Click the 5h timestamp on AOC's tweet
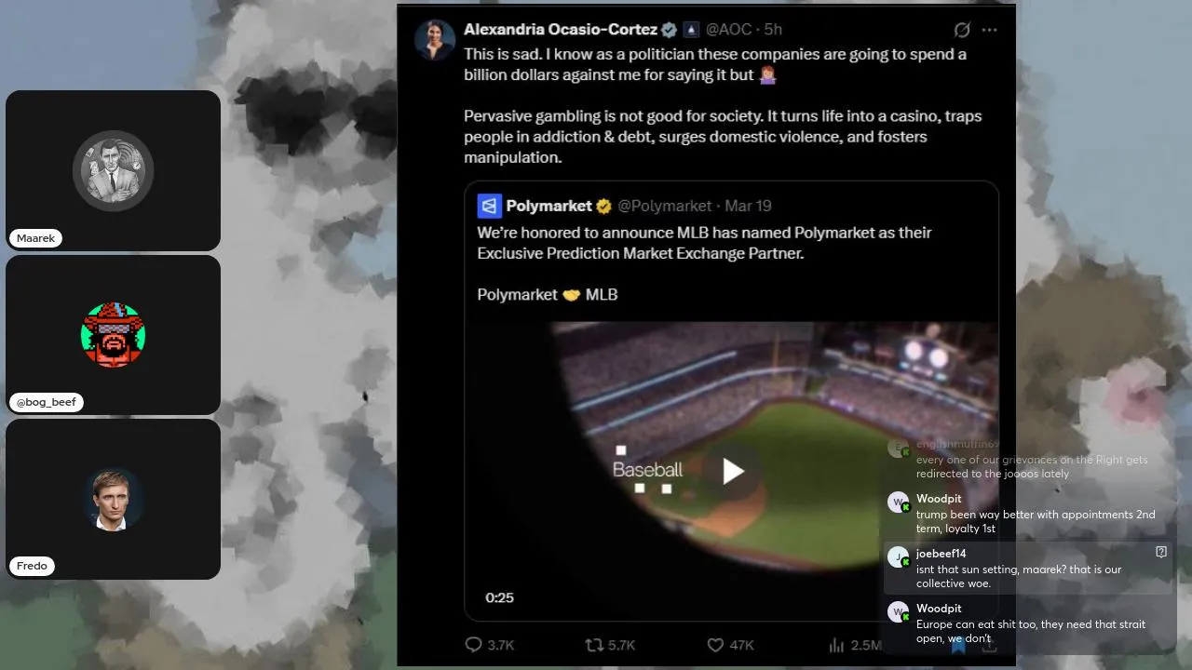Viewport: 1192px width, 670px height. click(773, 30)
